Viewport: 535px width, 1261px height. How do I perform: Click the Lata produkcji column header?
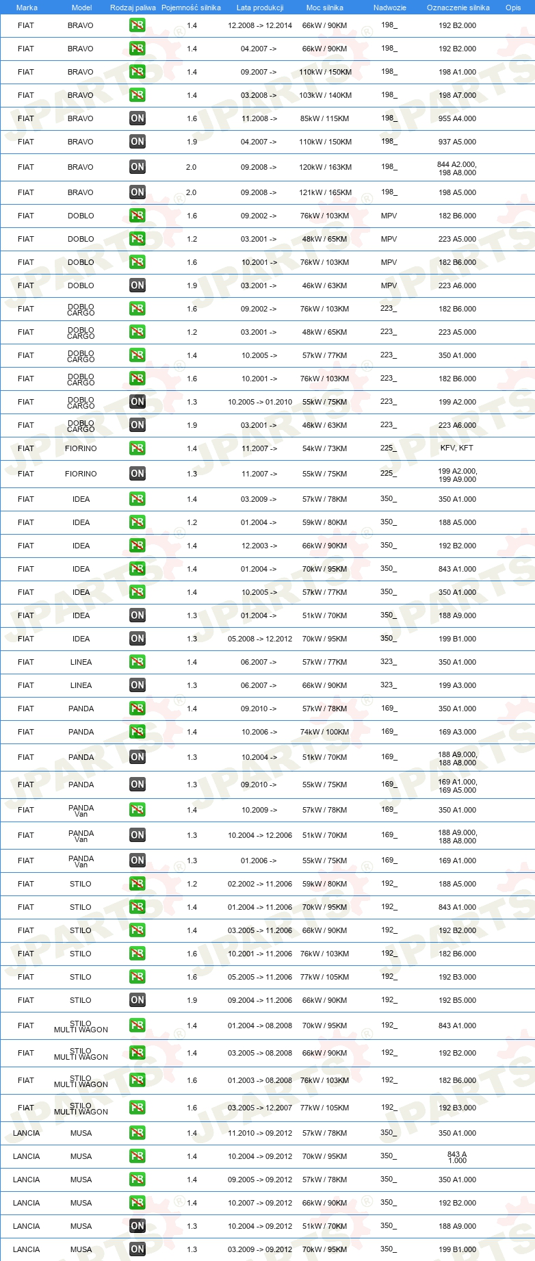coord(260,8)
